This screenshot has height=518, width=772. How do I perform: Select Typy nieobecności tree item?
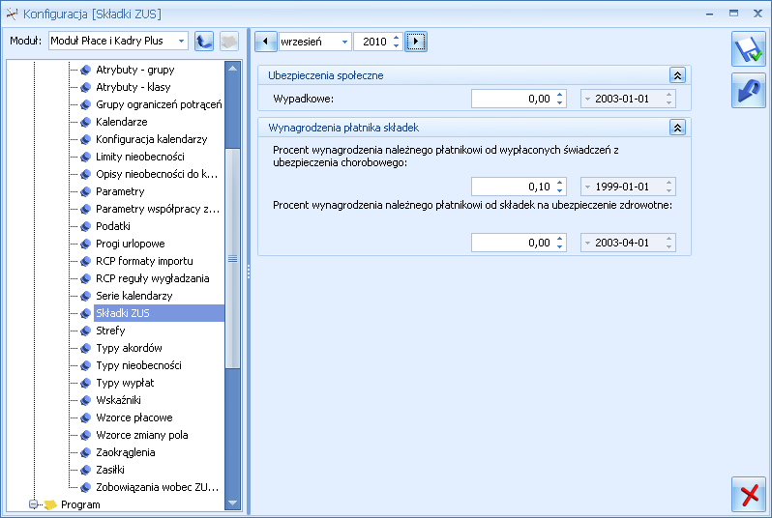tap(138, 365)
